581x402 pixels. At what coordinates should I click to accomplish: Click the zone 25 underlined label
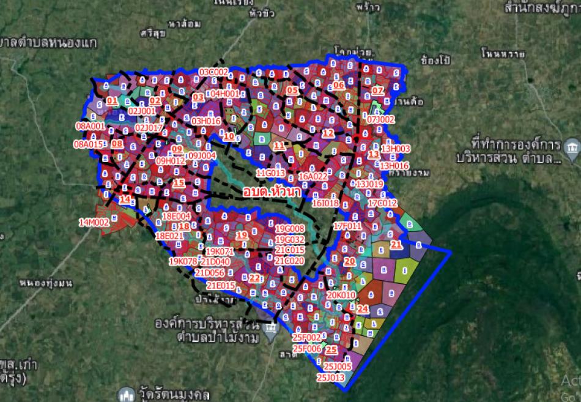(x=331, y=350)
